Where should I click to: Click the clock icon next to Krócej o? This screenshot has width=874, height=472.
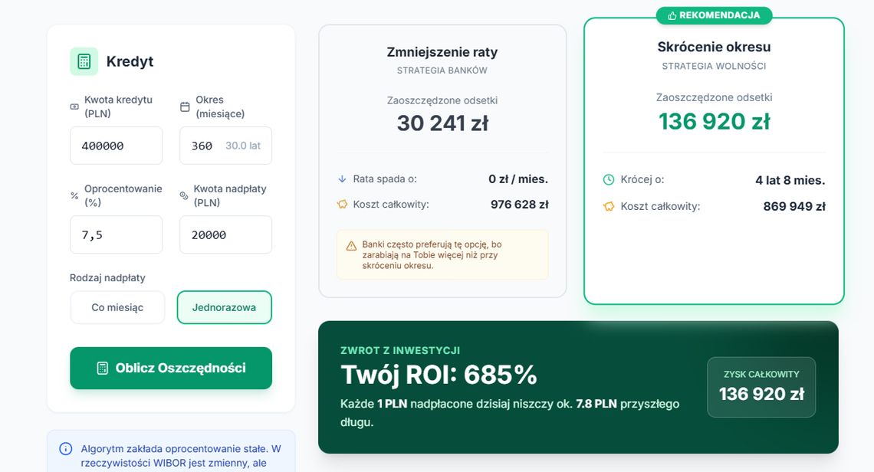point(608,179)
